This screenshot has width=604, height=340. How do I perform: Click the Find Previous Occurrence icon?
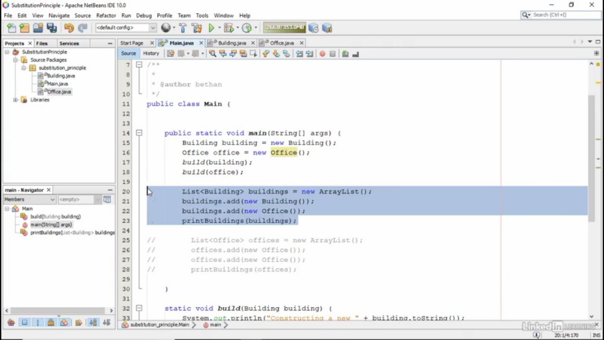(223, 54)
